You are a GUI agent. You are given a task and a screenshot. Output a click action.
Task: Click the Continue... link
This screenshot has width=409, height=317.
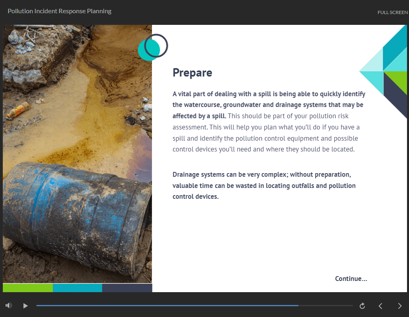[351, 279]
